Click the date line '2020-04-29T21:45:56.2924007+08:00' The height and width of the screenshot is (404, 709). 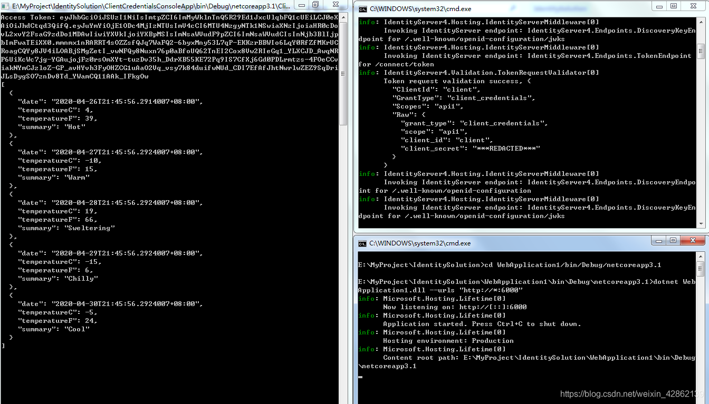pyautogui.click(x=110, y=253)
